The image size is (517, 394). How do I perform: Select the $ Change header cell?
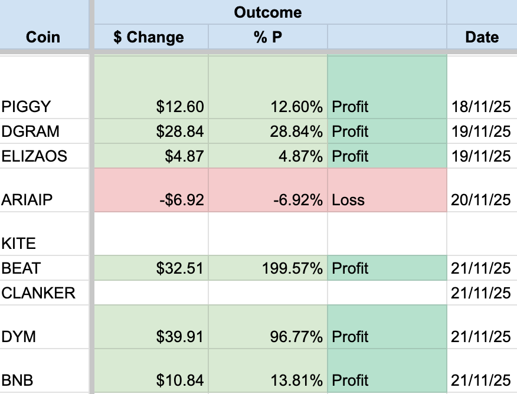(x=151, y=37)
